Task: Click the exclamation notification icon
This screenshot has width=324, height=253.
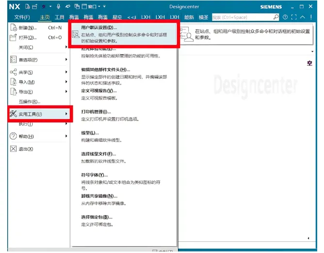Action: (311, 17)
